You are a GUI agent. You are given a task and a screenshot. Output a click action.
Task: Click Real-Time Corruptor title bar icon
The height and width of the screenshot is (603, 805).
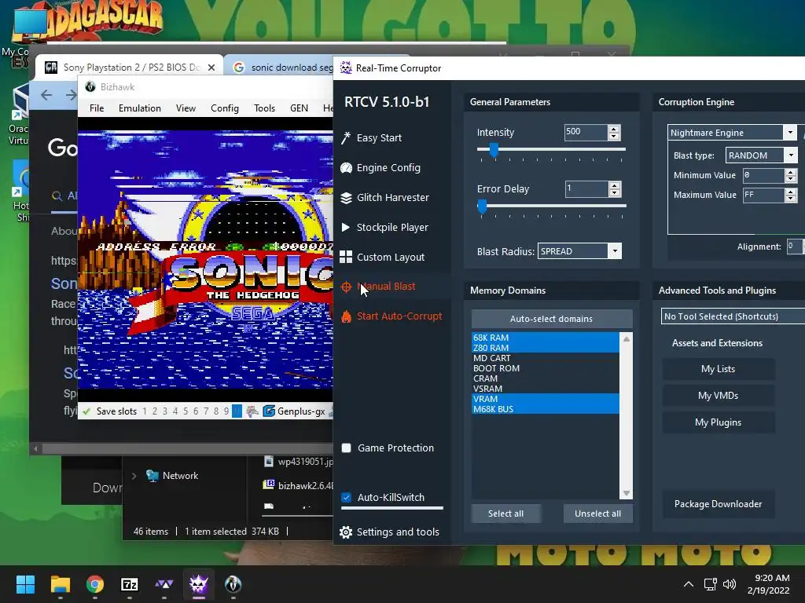pyautogui.click(x=346, y=68)
